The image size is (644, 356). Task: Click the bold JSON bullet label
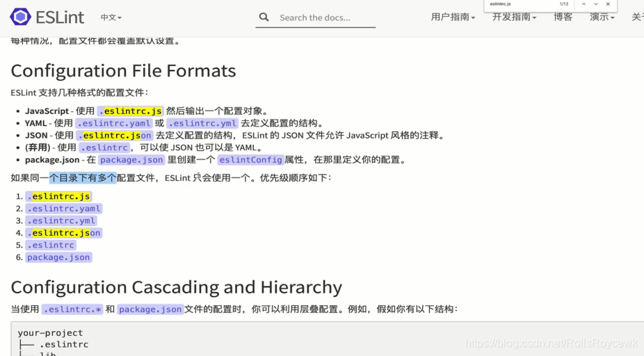[36, 135]
